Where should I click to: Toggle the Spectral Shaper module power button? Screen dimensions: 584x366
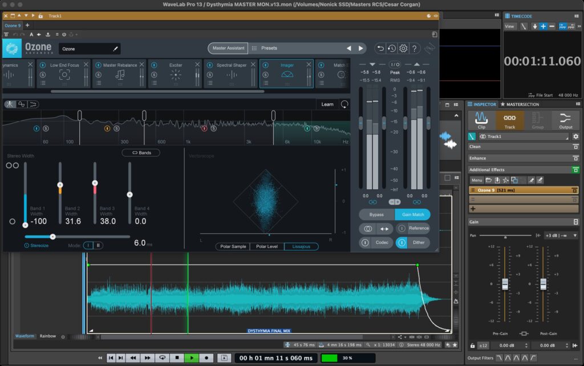point(210,65)
